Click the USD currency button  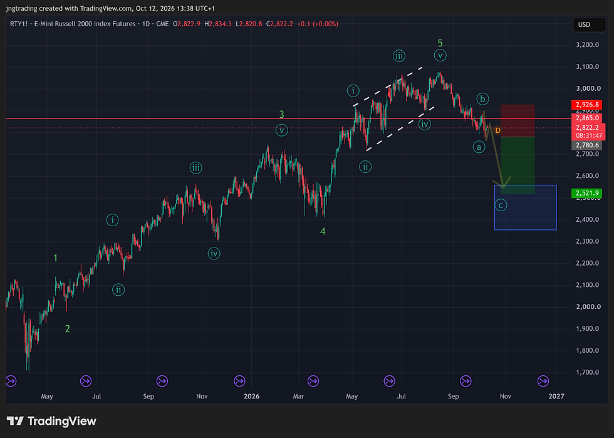589,24
